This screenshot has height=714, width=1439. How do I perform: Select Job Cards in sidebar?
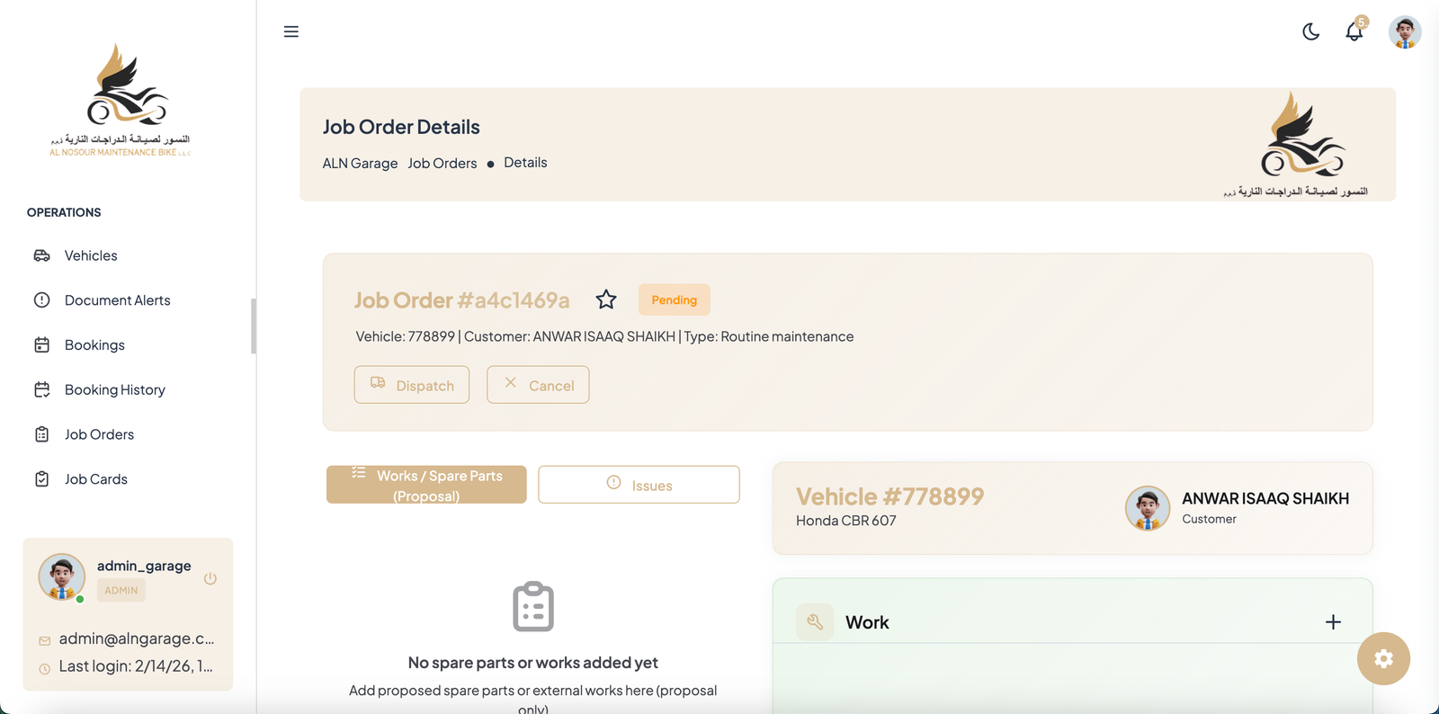click(95, 479)
